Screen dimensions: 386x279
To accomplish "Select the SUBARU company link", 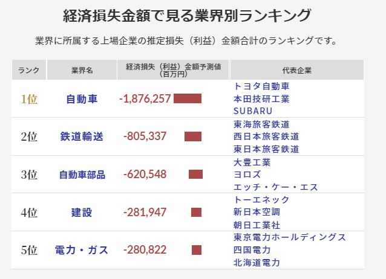I will point(253,111).
